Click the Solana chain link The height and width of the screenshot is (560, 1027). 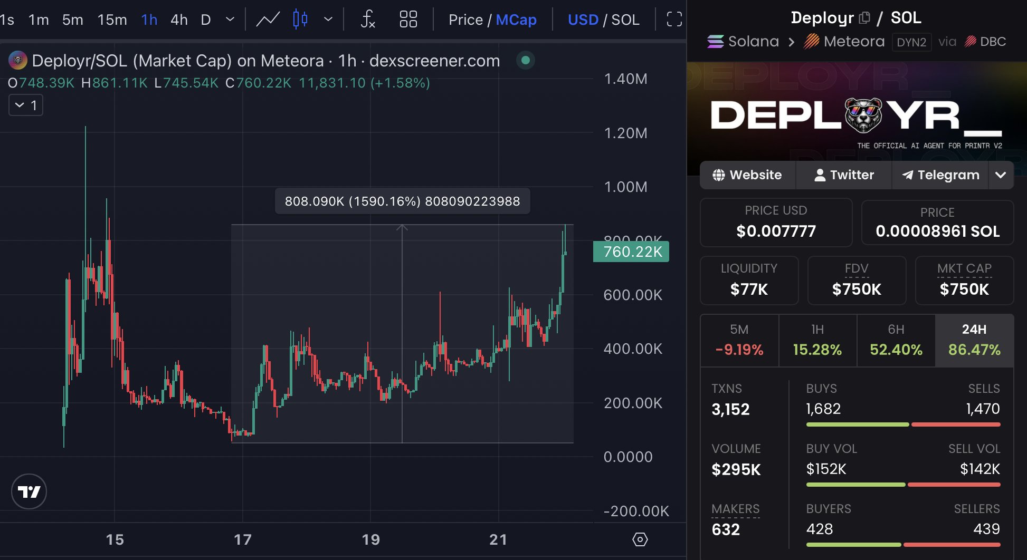click(x=754, y=41)
